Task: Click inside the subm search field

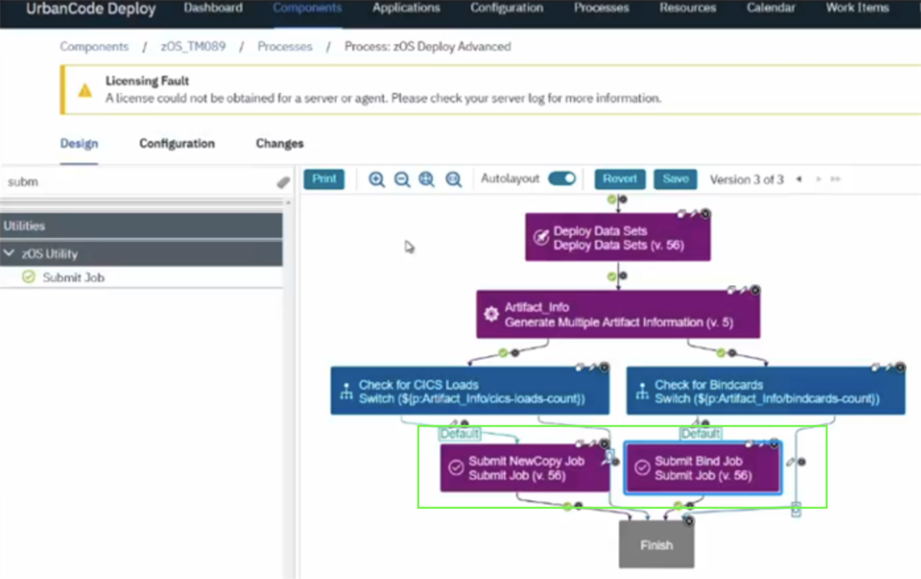Action: click(x=115, y=181)
